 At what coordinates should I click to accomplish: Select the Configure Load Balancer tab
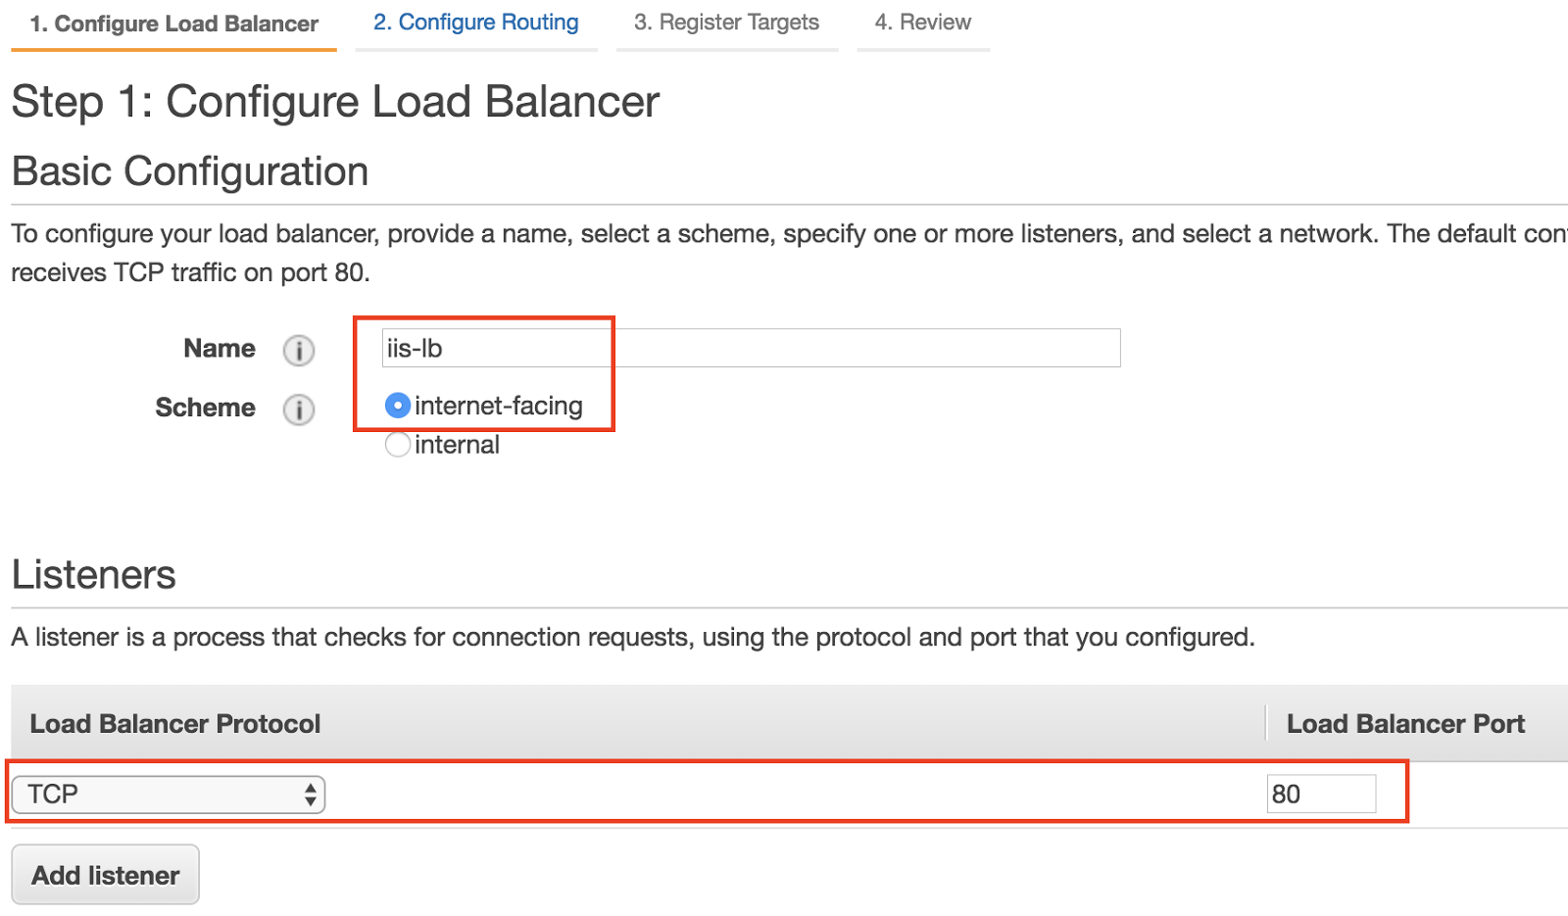tap(173, 24)
